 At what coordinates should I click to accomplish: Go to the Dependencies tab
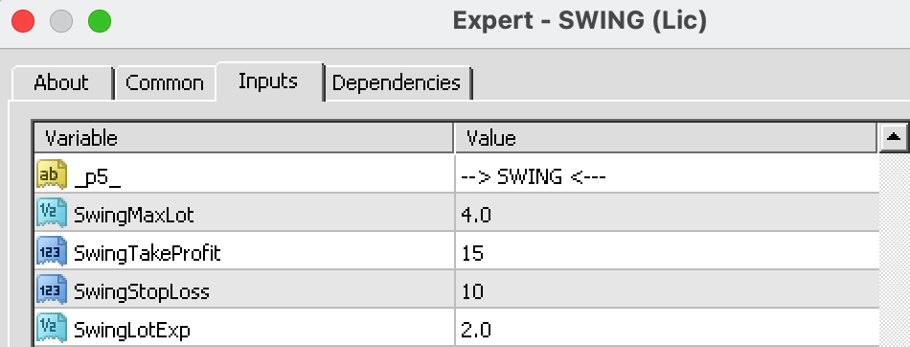397,82
